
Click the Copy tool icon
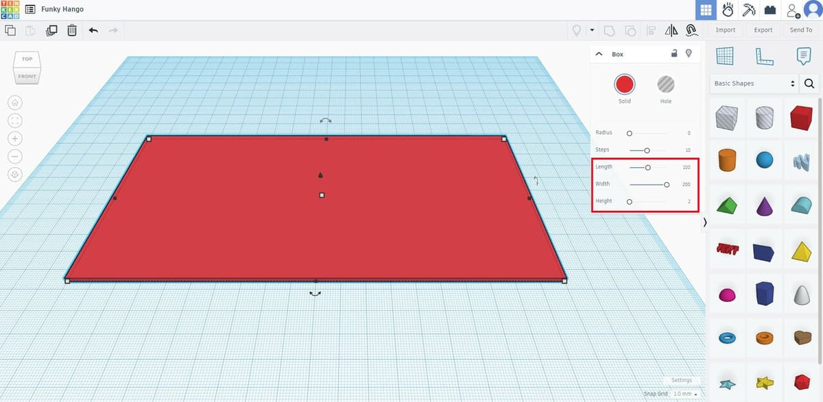10,30
